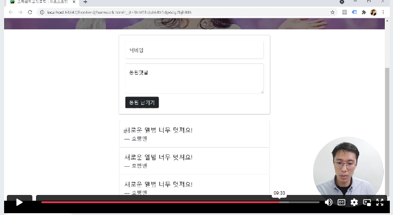Toggle closed captions (CC)

pyautogui.click(x=341, y=202)
